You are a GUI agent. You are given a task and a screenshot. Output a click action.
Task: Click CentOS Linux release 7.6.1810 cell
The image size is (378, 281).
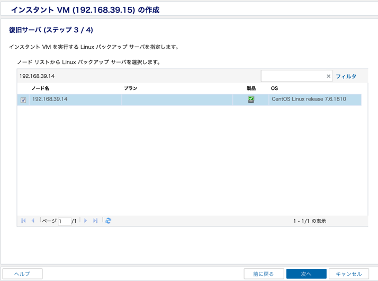315,99
